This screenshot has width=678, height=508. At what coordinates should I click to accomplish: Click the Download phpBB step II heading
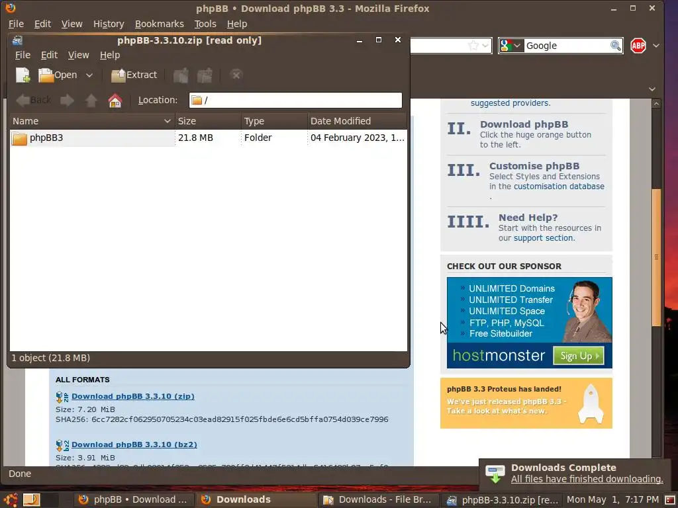pyautogui.click(x=524, y=124)
